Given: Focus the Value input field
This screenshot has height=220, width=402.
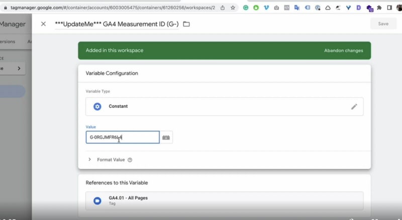Looking at the screenshot, I should coord(123,137).
